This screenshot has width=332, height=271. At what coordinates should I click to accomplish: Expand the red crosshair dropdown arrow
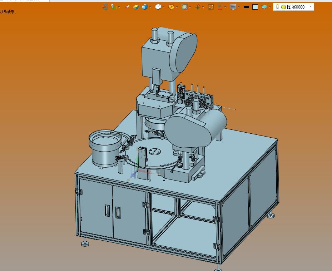pyautogui.click(x=203, y=7)
